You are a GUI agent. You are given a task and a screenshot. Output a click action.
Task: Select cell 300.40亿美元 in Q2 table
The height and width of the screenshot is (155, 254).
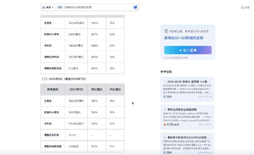[76, 101]
